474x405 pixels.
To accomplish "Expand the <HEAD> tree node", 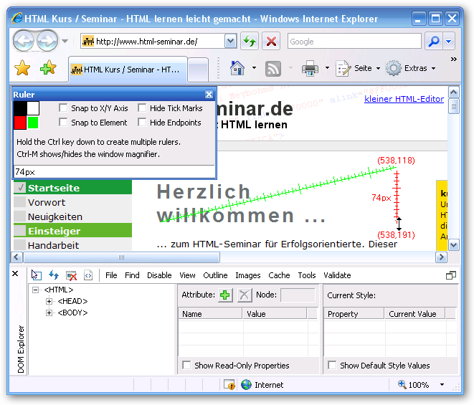I will 49,301.
